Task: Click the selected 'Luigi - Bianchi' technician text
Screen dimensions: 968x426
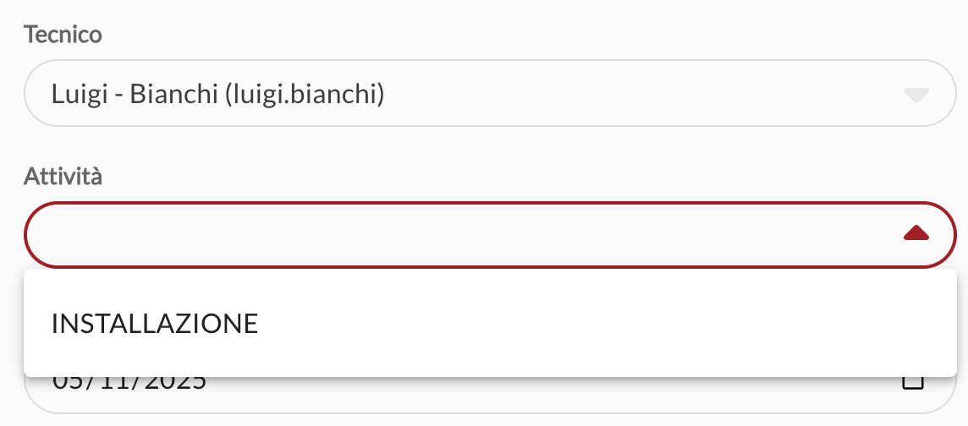Action: [x=135, y=94]
